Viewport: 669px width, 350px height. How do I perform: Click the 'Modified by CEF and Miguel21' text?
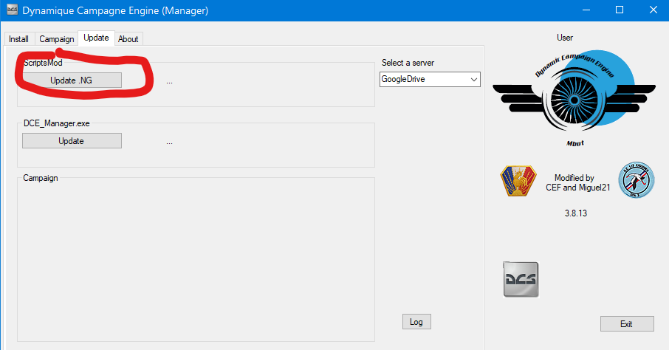(x=577, y=182)
